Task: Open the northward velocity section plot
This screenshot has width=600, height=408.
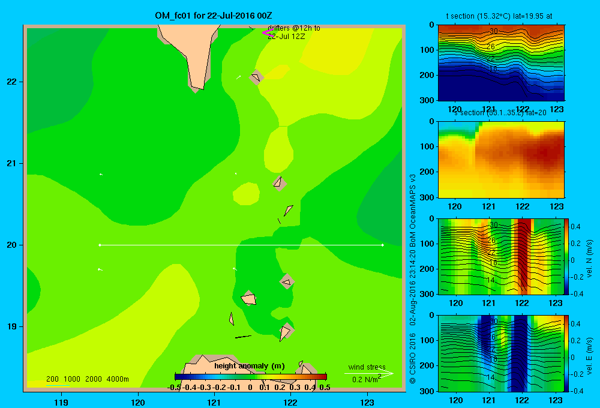Action: point(501,256)
